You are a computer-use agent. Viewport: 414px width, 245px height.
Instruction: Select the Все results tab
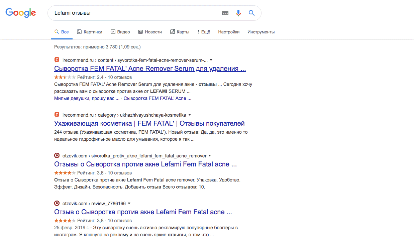click(62, 32)
